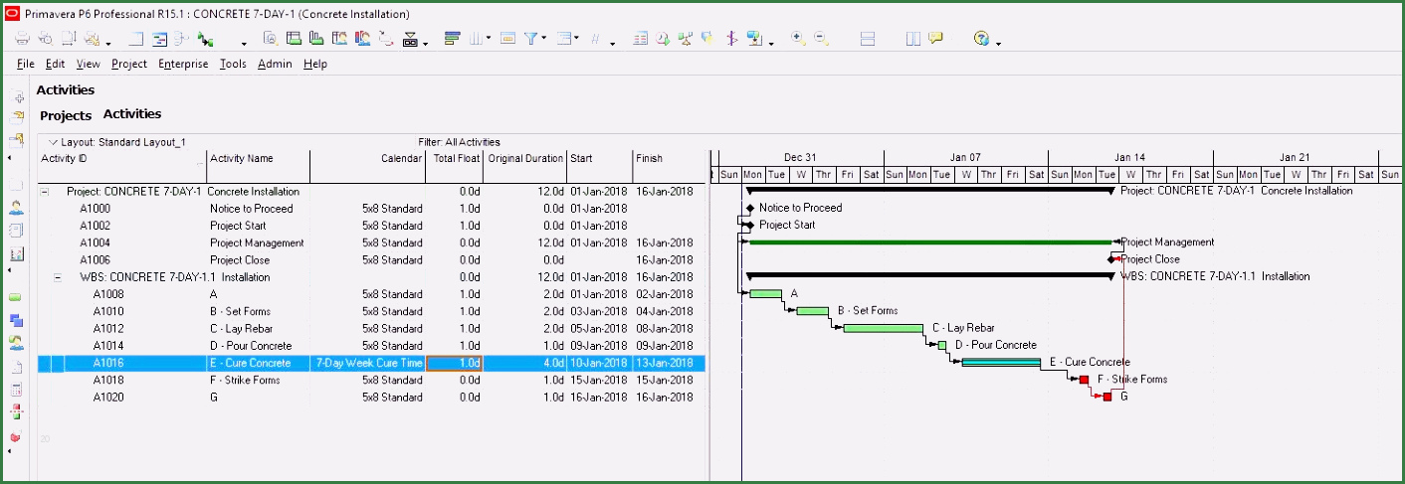Screen dimensions: 1405x484
Task: Collapse the Project CONCRETE 7-DAY-1 group
Action: (44, 192)
